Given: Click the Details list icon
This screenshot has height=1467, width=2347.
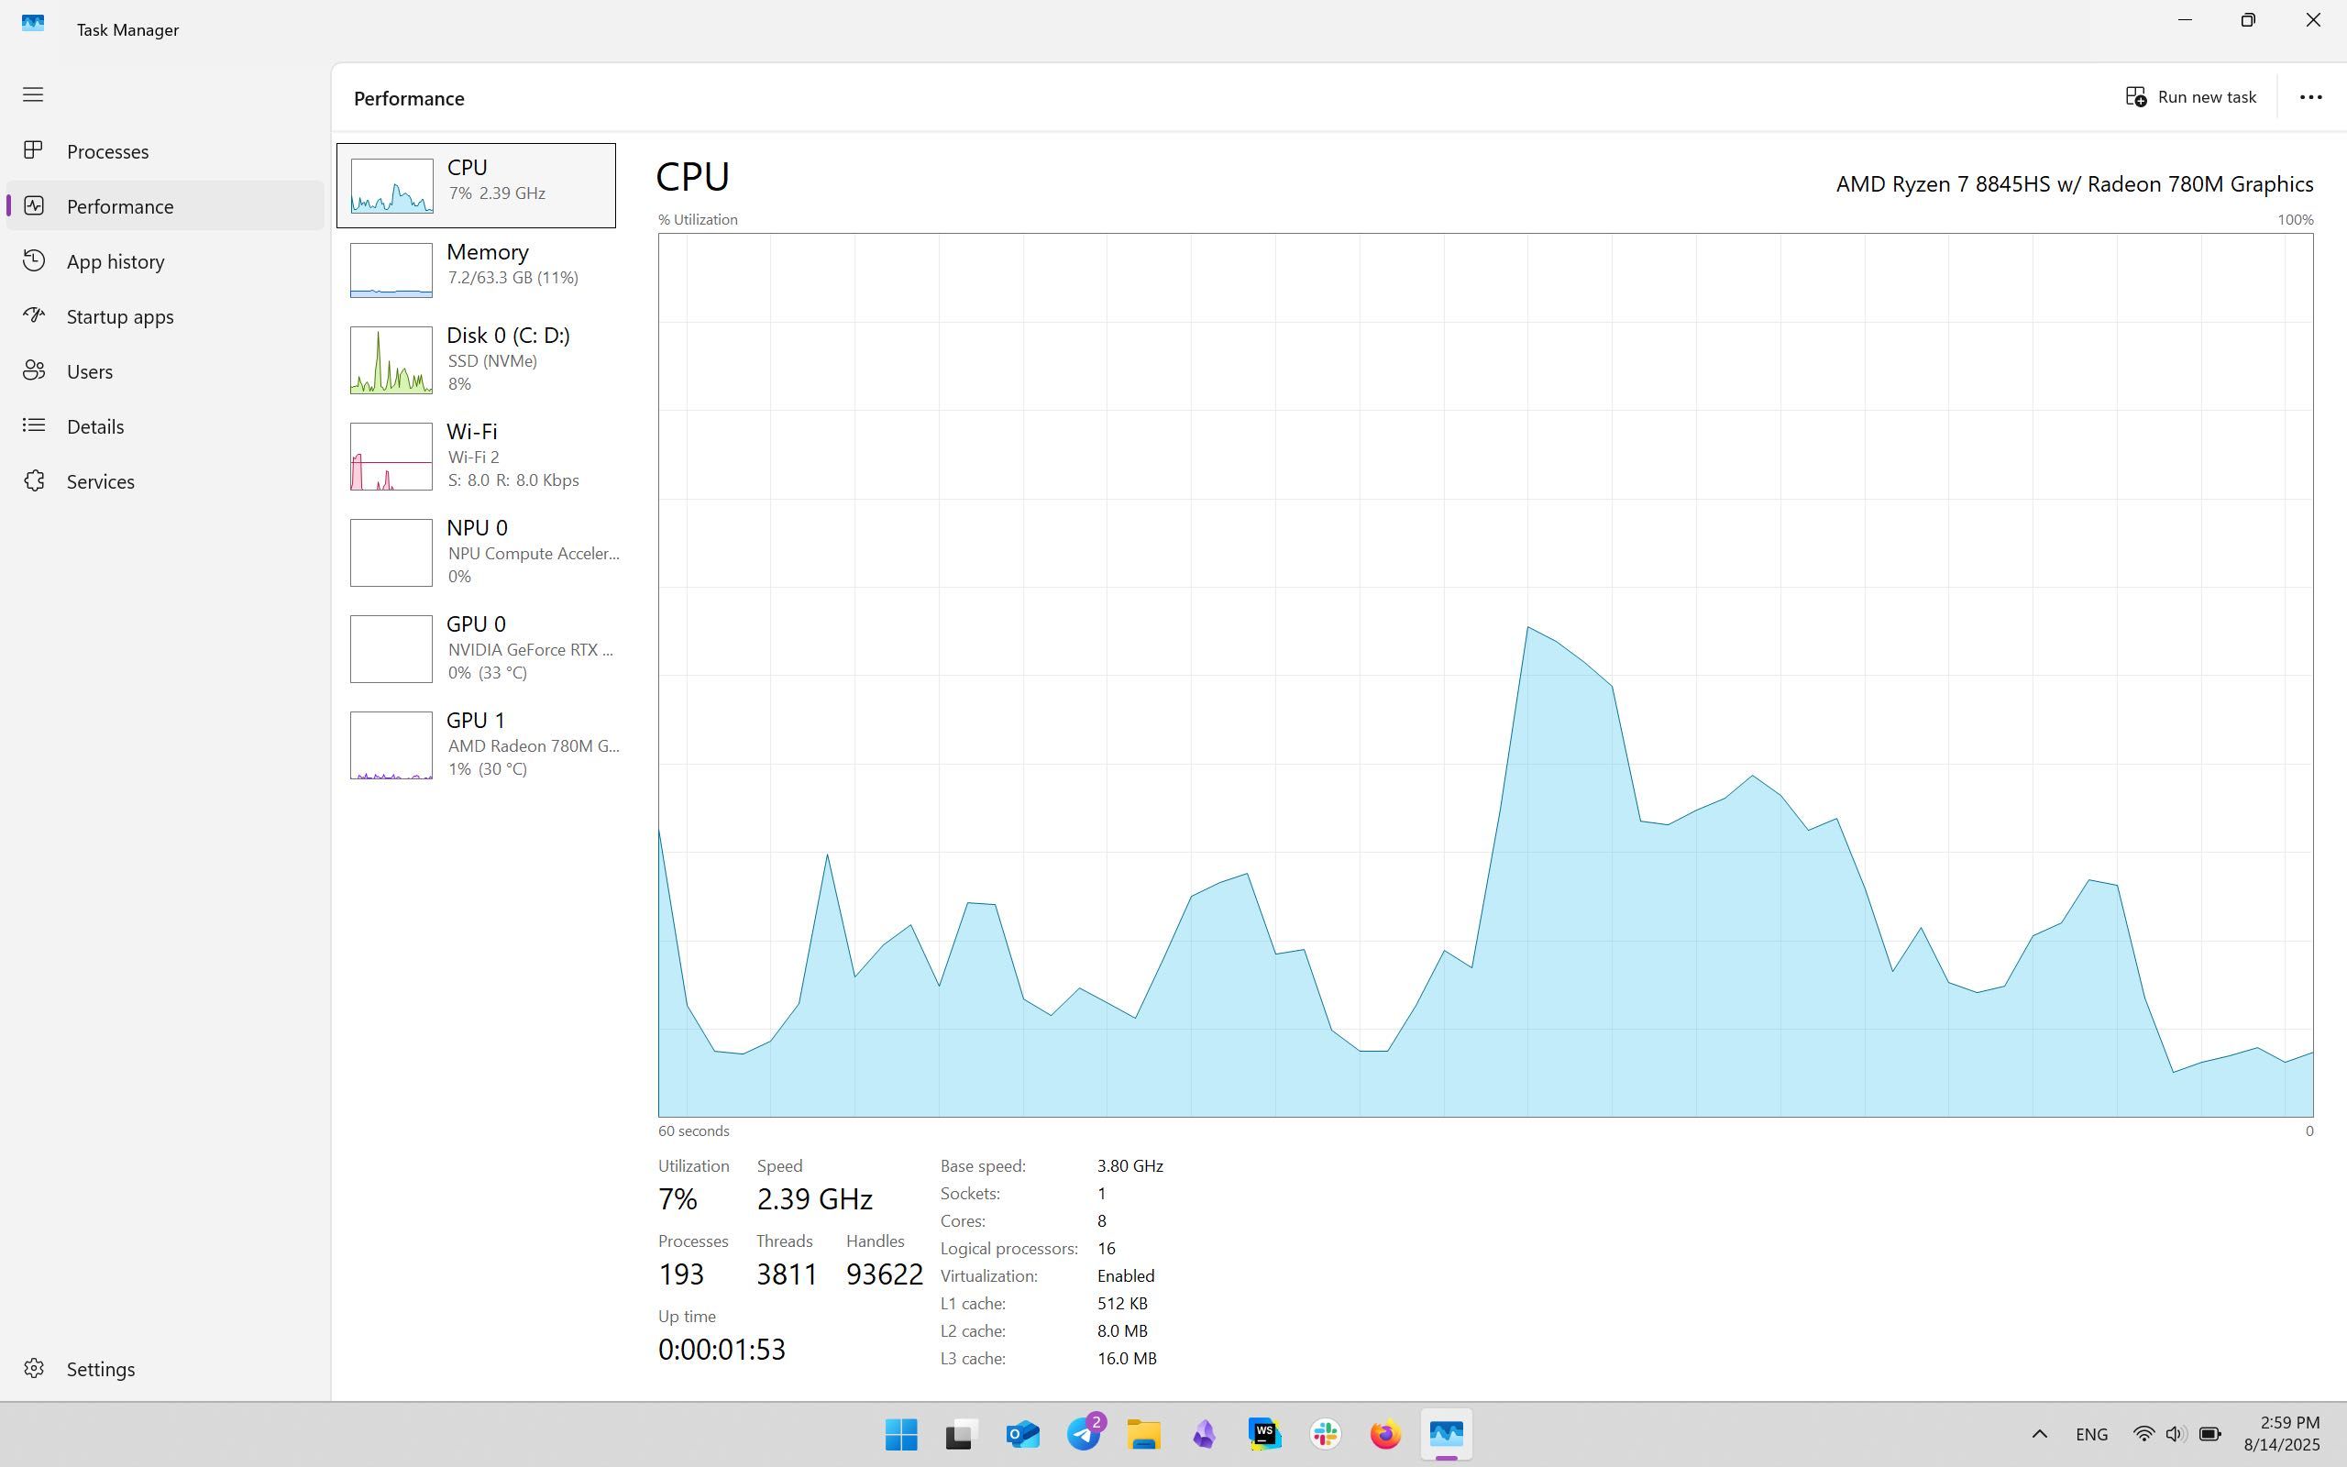Looking at the screenshot, I should (x=33, y=426).
